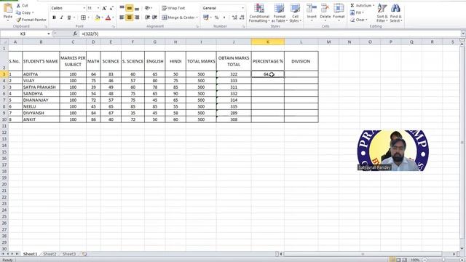The height and width of the screenshot is (262, 466).
Task: Click Increase Decimal icon
Action: (x=234, y=17)
